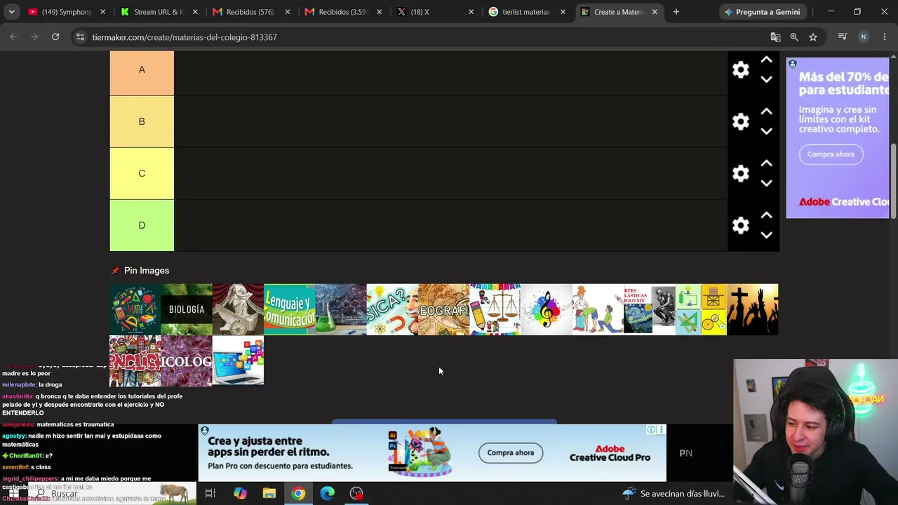The height and width of the screenshot is (505, 898).
Task: Click Compra ahora in sidebar Adobe ad
Action: click(x=831, y=154)
